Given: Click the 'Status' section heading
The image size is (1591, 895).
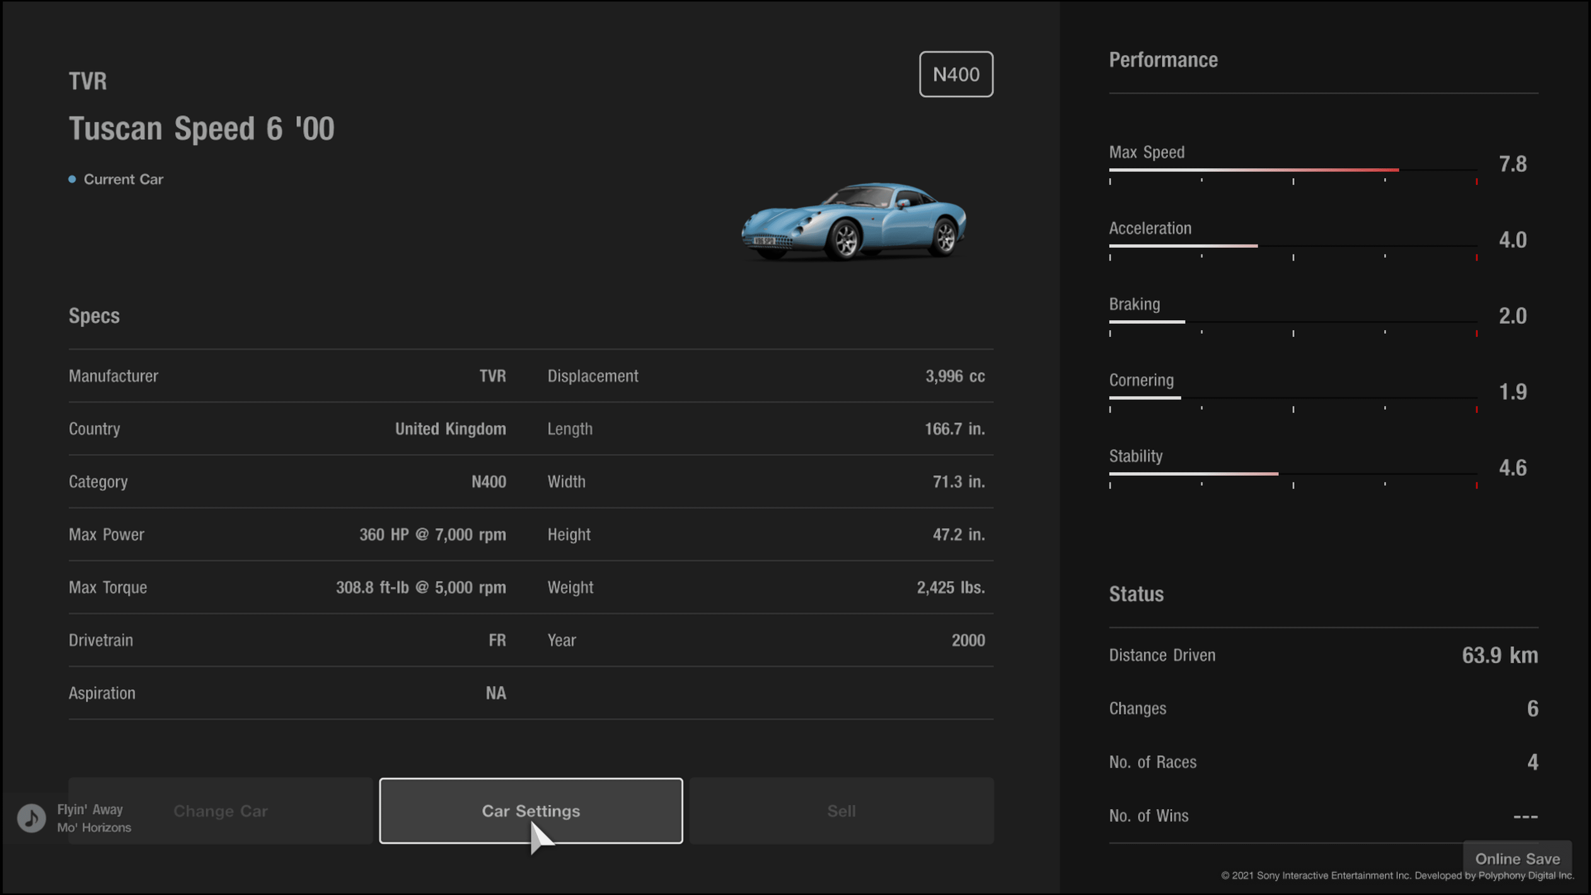Looking at the screenshot, I should [1136, 594].
